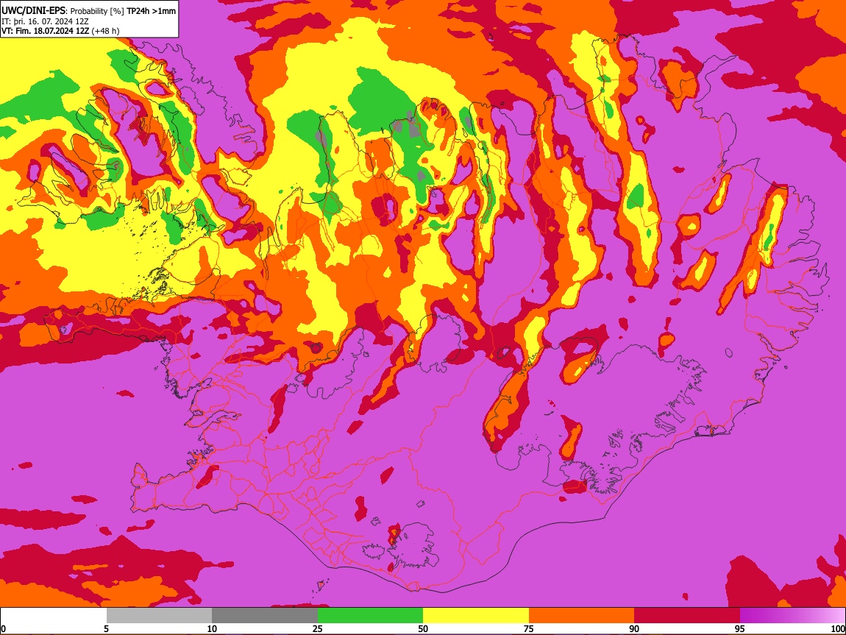Click the 90–95% red legend swatch
This screenshot has height=635, width=846.
(687, 615)
